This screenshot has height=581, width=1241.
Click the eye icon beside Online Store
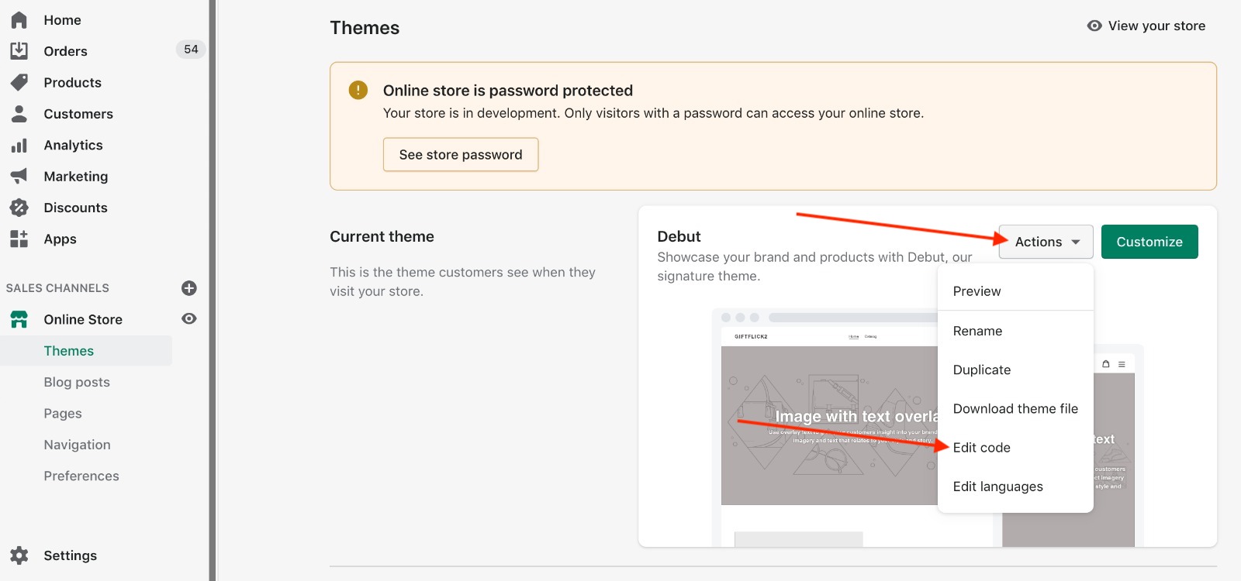pos(188,319)
